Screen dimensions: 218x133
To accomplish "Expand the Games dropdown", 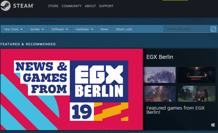I will tap(37, 29).
